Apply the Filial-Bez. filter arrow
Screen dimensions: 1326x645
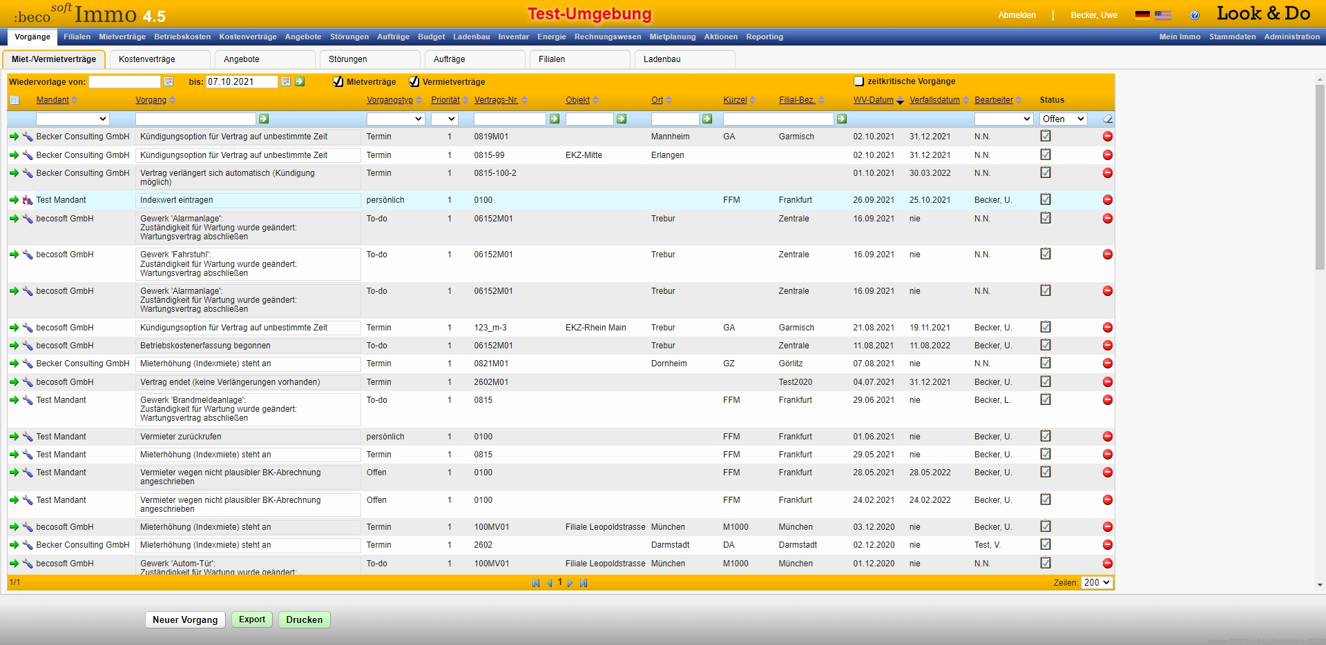[842, 119]
